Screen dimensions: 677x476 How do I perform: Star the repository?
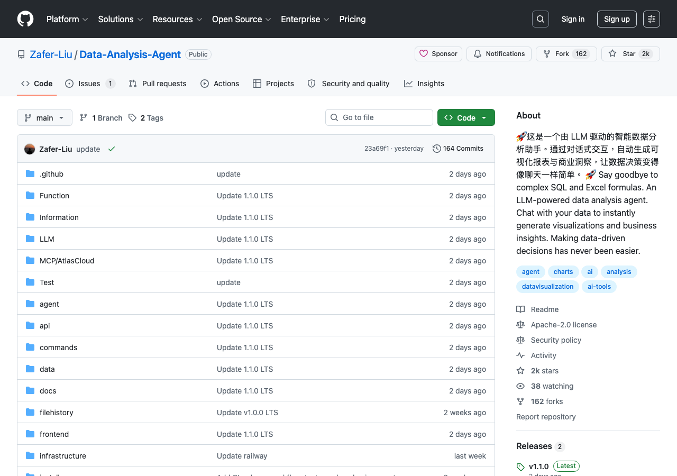tap(630, 54)
